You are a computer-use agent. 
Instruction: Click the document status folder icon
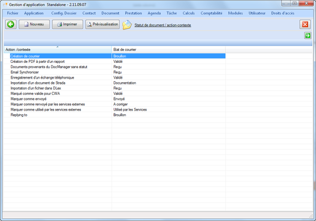click(x=128, y=25)
